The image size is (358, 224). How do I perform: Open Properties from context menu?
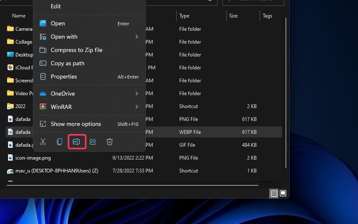pyautogui.click(x=90, y=77)
